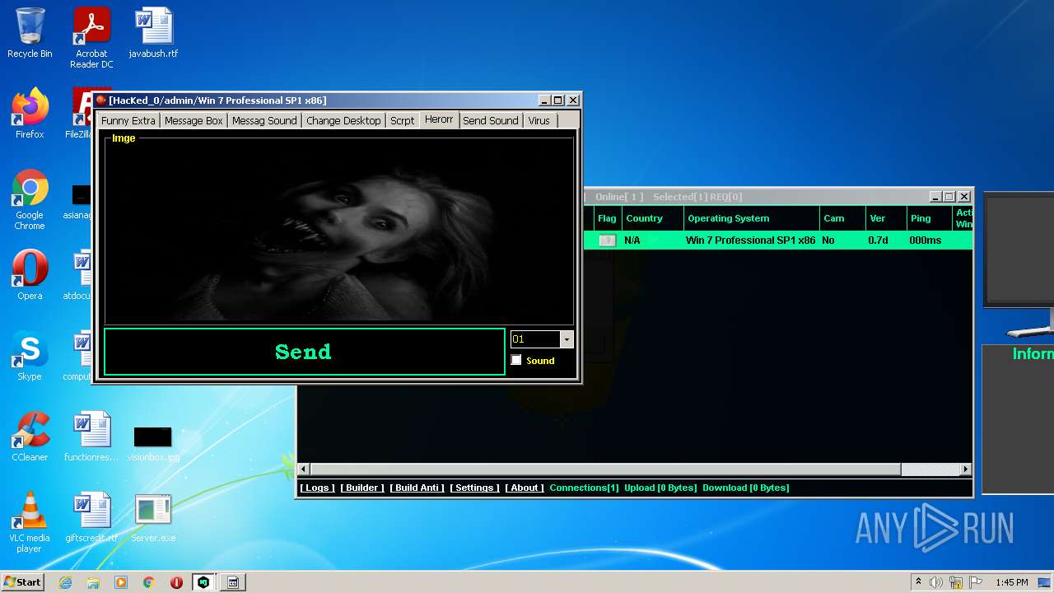Click scroll right arrow in client list
This screenshot has width=1054, height=593.
tap(965, 469)
